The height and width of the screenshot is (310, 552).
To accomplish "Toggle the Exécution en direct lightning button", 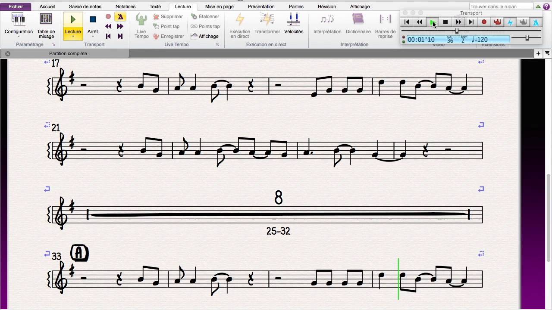I will tap(240, 26).
